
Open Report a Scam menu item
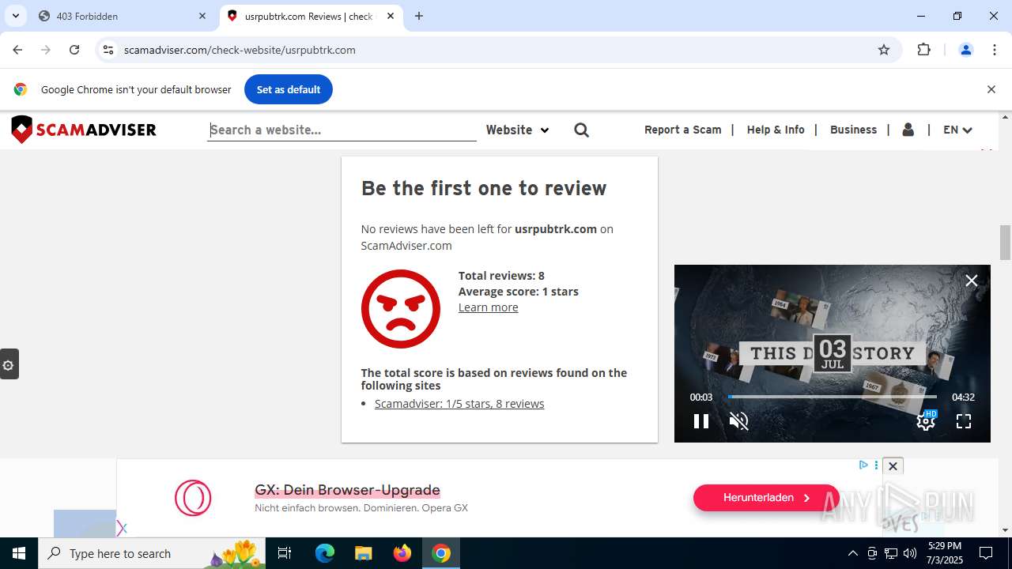[x=683, y=130]
